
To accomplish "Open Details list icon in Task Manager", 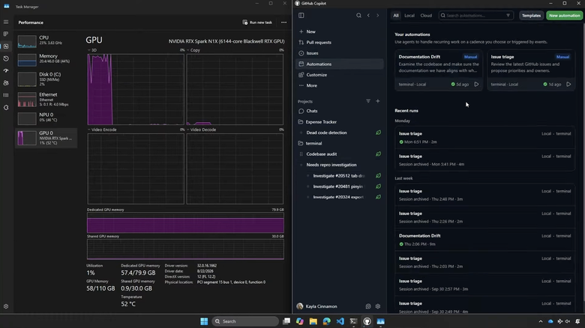I will click(6, 95).
